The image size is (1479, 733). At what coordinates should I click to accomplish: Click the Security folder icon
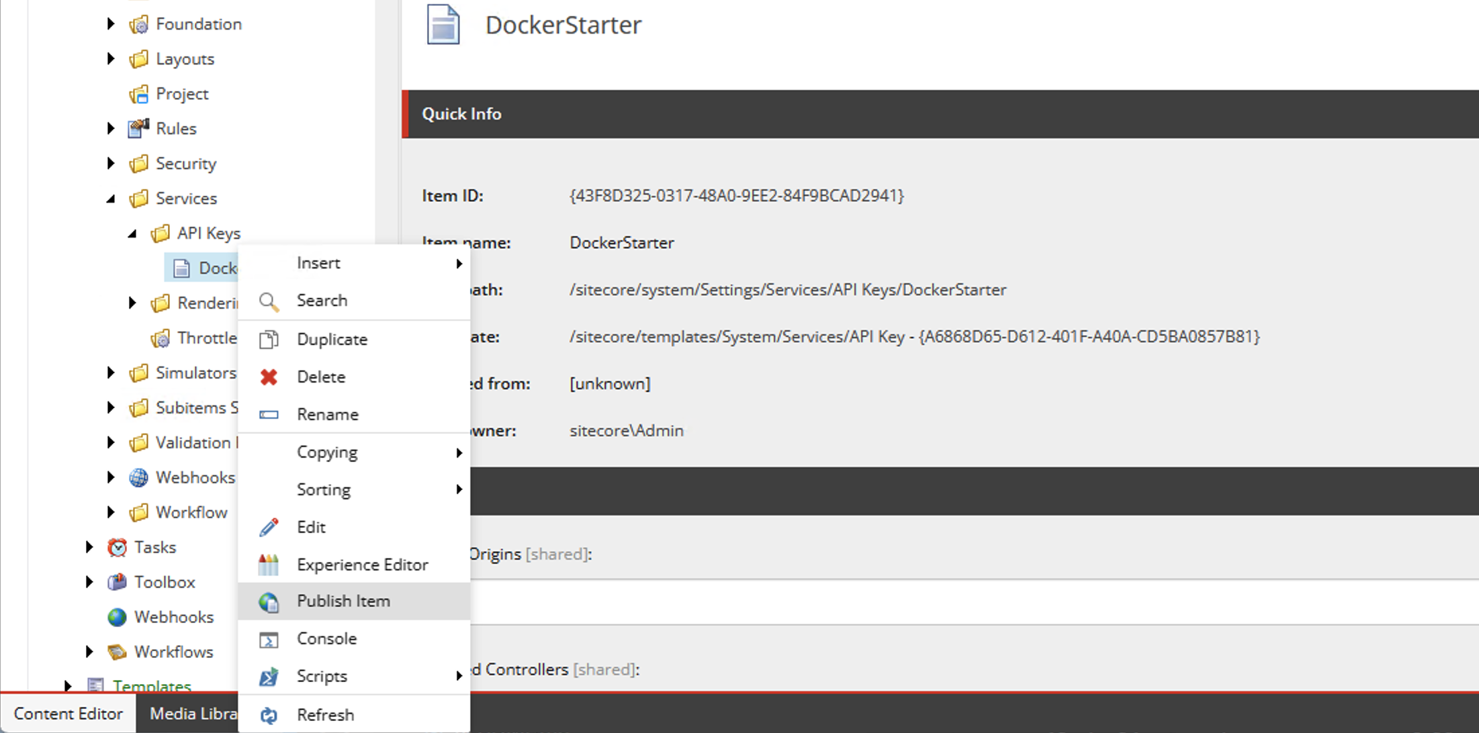click(x=139, y=164)
